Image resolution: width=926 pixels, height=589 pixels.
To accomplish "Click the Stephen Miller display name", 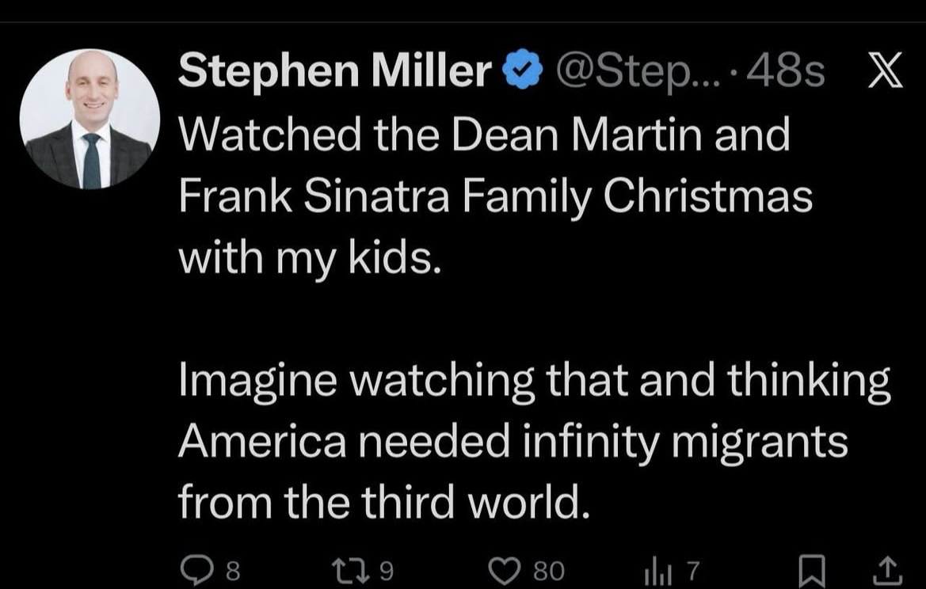I will [335, 73].
